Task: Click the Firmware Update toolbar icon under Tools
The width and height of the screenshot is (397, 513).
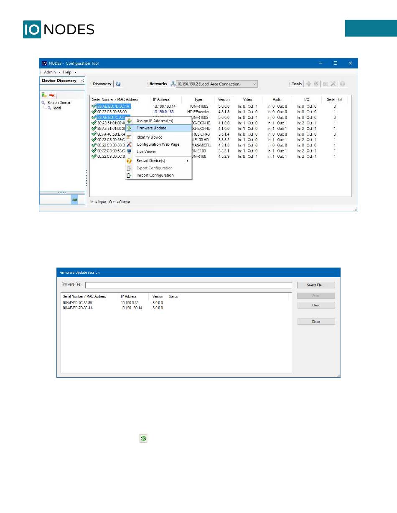Action: pos(316,84)
